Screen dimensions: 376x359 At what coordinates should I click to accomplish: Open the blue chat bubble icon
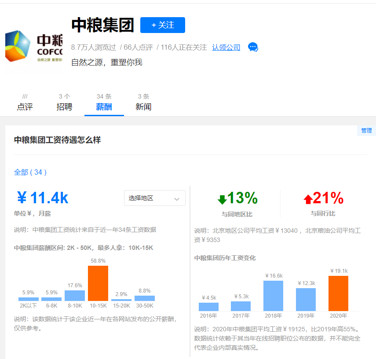[x=253, y=47]
